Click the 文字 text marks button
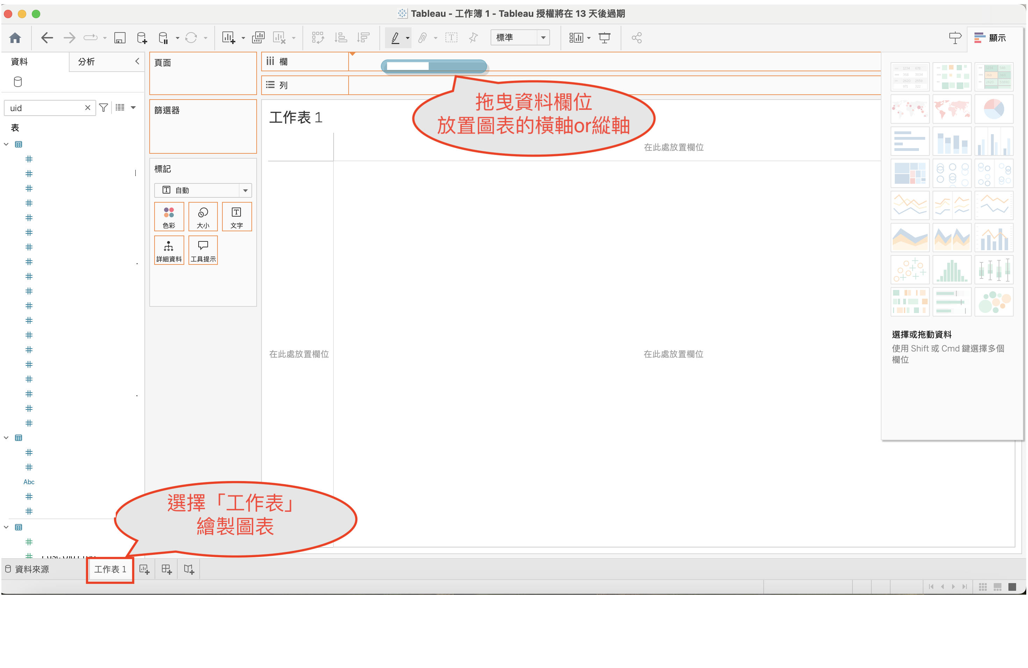The height and width of the screenshot is (668, 1028). tap(237, 217)
